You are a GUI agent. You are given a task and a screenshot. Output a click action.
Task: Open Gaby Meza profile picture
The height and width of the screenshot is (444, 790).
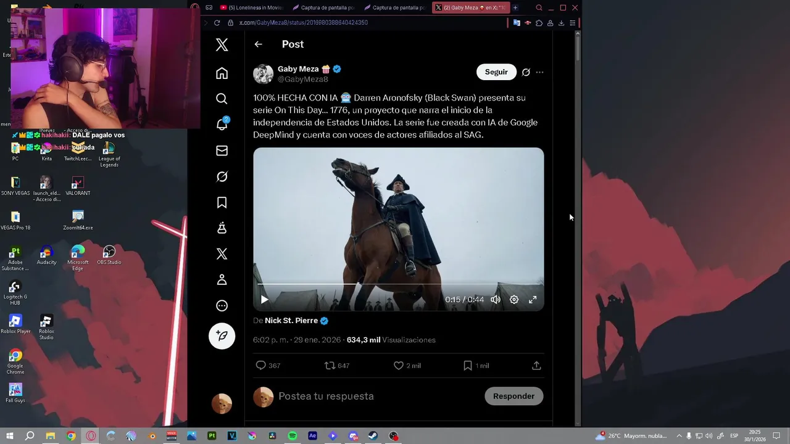tap(264, 74)
